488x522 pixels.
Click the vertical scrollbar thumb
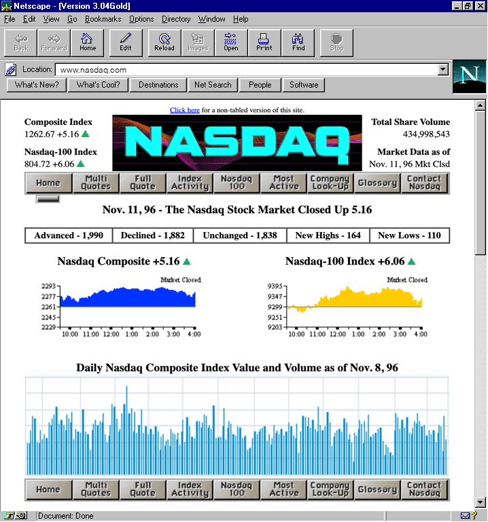480,183
